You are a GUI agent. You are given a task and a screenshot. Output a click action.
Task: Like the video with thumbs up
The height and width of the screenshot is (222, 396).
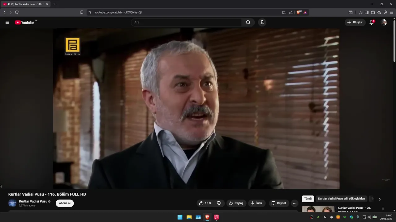pos(205,203)
